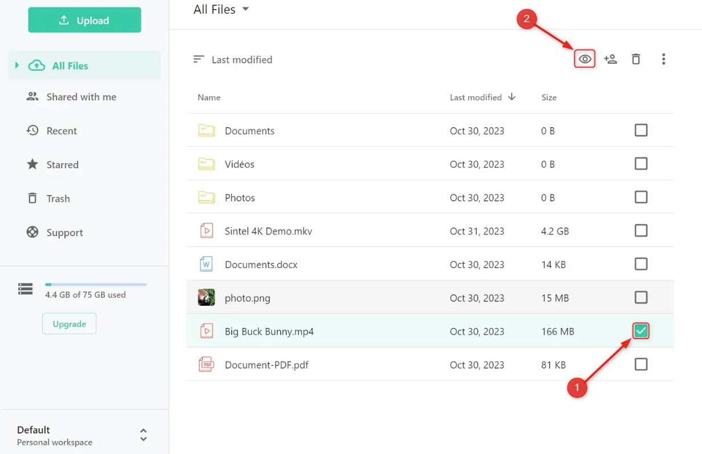702x454 pixels.
Task: Check the Vidéos folder checkbox
Action: click(x=641, y=164)
